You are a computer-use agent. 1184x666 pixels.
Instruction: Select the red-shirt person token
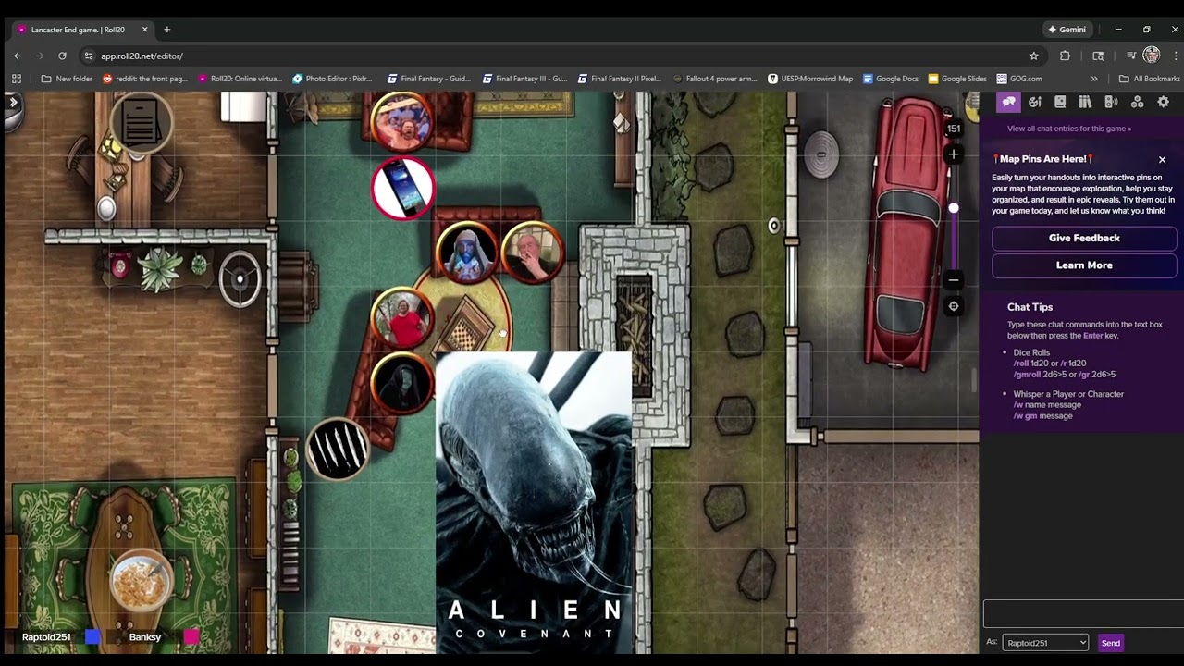pos(402,318)
